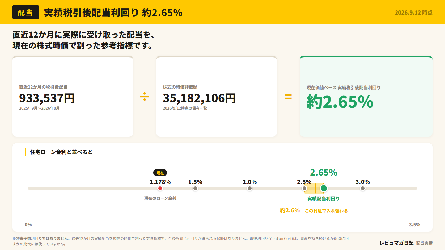The height and width of the screenshot is (250, 445).
Task: Click the レビュマガ日記 brand name in the footer
Action: coord(396,243)
